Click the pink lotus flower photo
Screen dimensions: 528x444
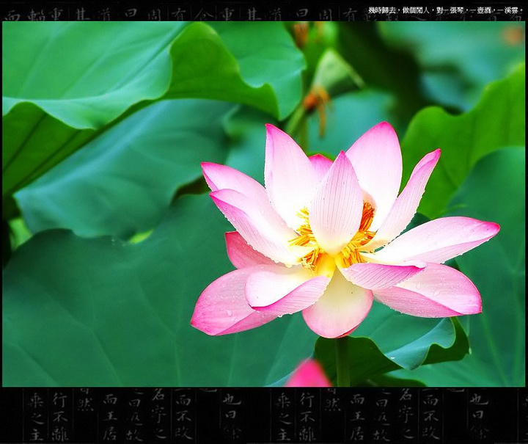(264, 204)
